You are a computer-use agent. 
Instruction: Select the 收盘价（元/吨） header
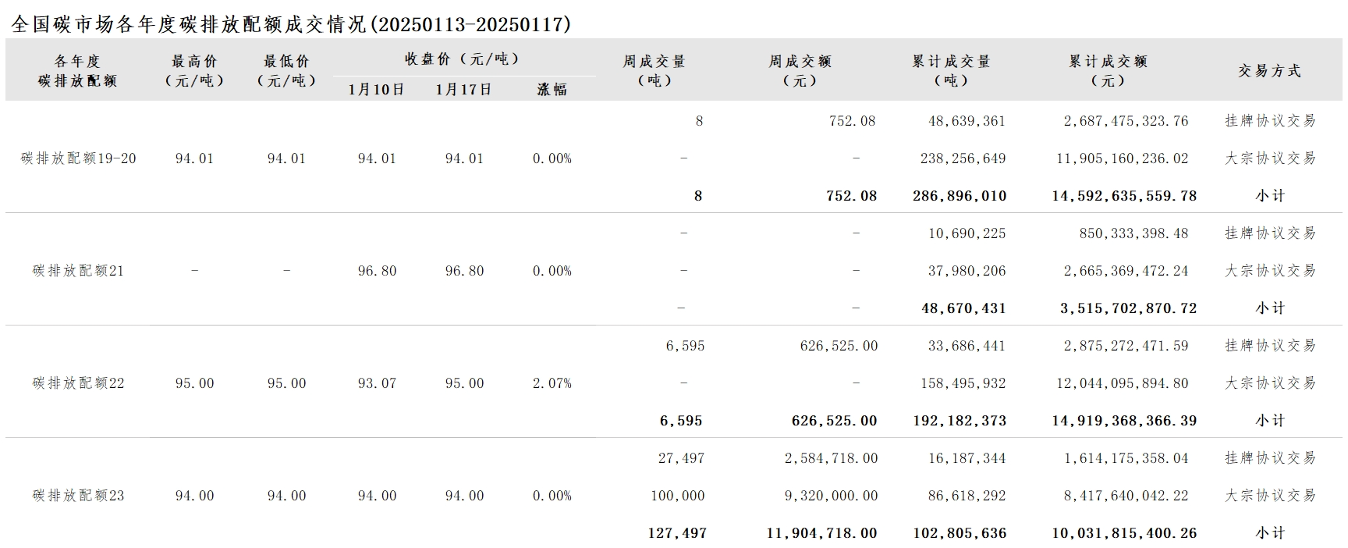(462, 59)
